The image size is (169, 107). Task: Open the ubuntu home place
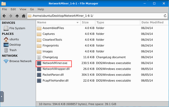coord(11,39)
